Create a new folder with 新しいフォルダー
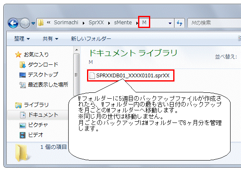Image resolution: width=241 pixels, height=171 pixels. click(x=91, y=39)
